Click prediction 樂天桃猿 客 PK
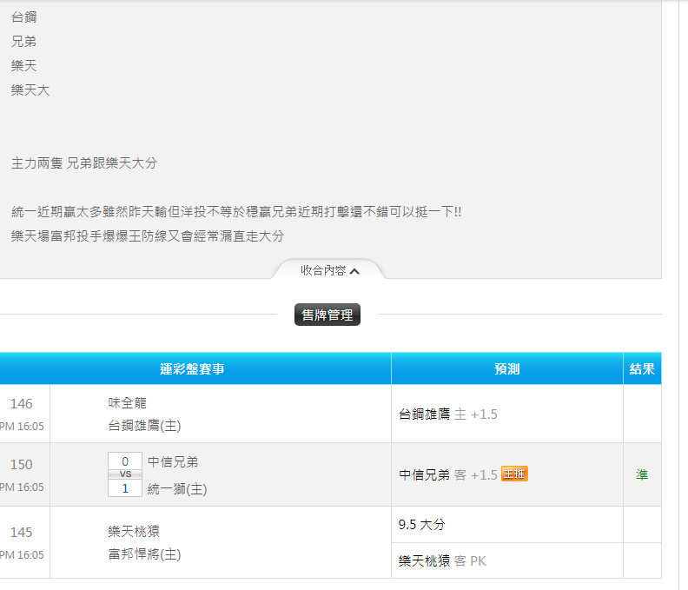 coord(442,560)
